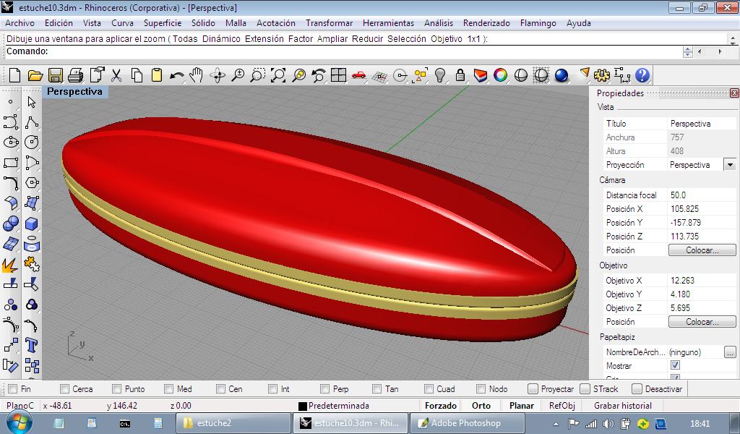This screenshot has height=434, width=740.
Task: Open the Proyección dropdown arrow
Action: pos(729,165)
